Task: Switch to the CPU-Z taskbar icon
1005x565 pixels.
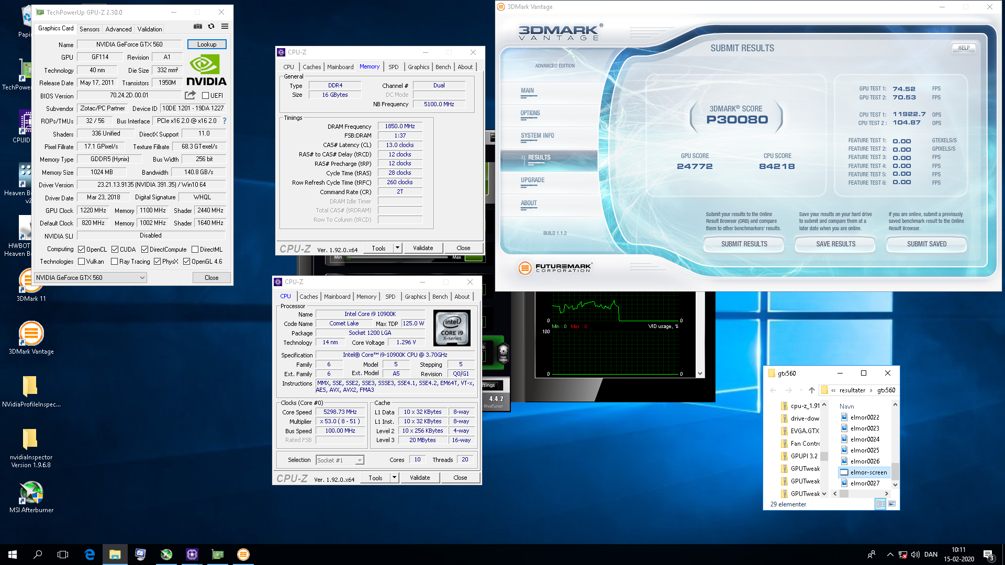Action: pyautogui.click(x=192, y=555)
